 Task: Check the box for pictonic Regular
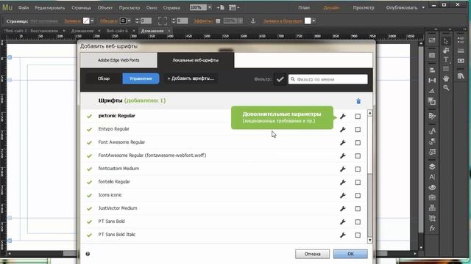[x=358, y=116]
